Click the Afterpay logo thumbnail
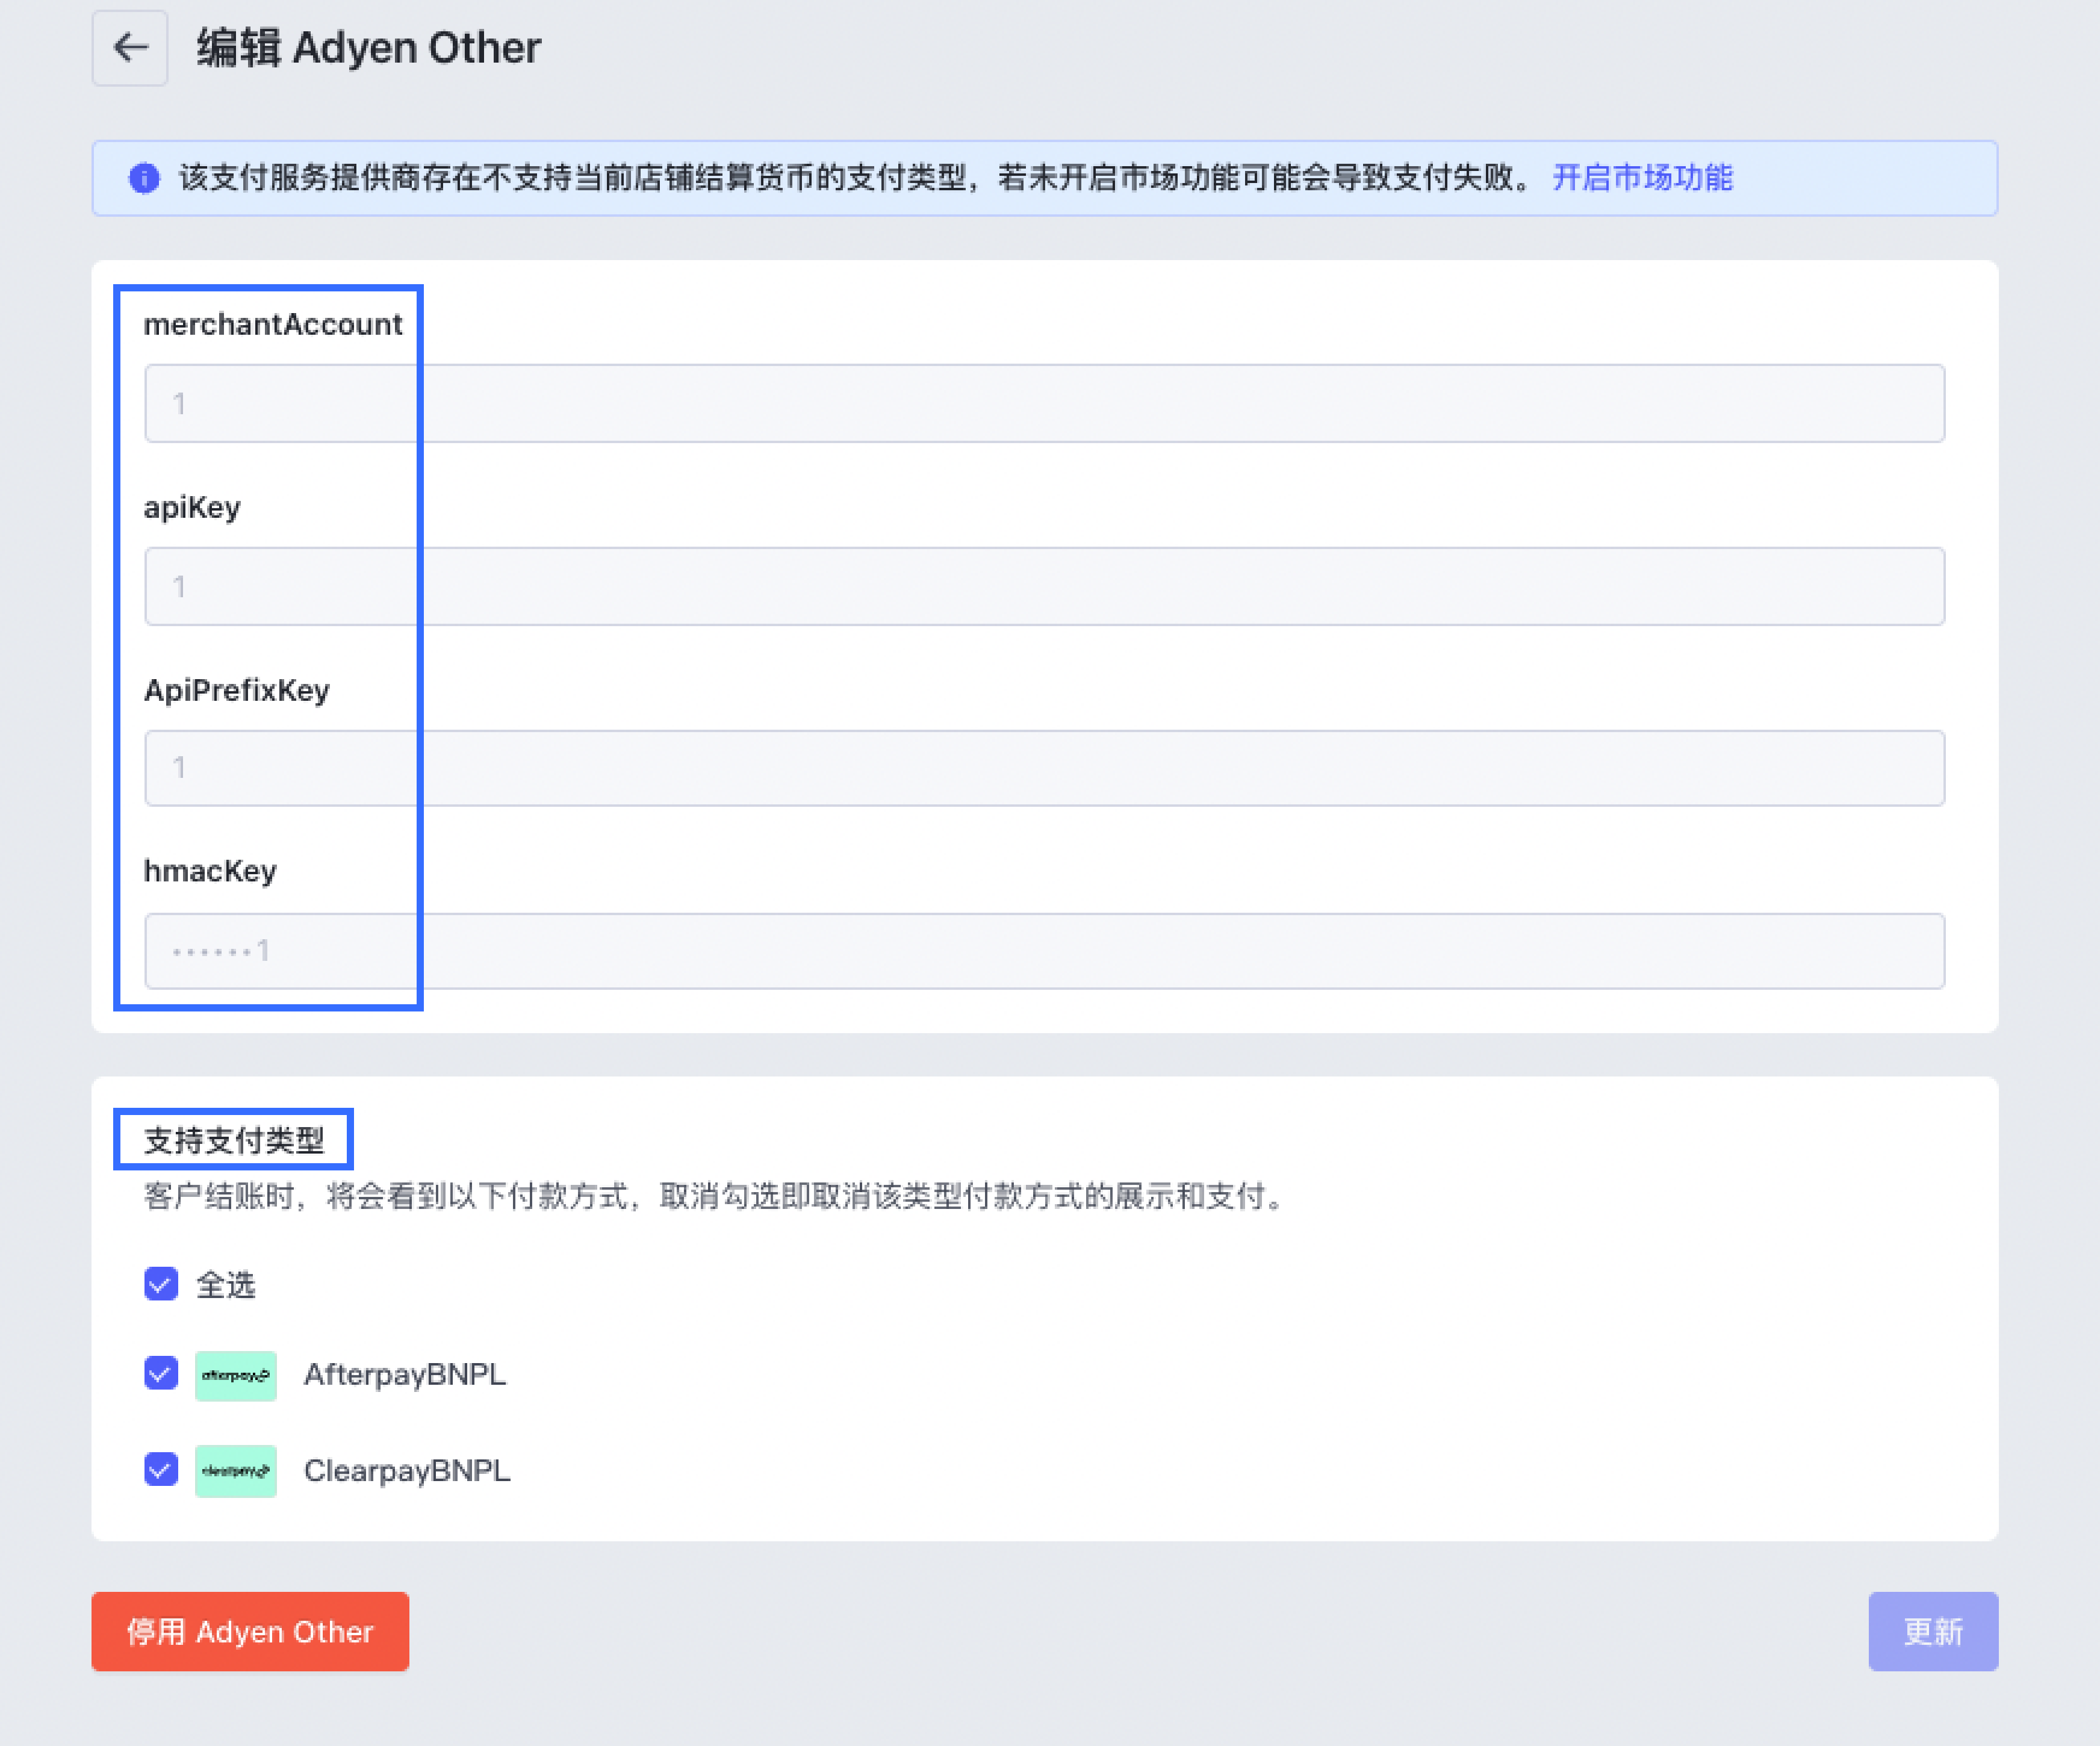2100x1746 pixels. click(235, 1375)
